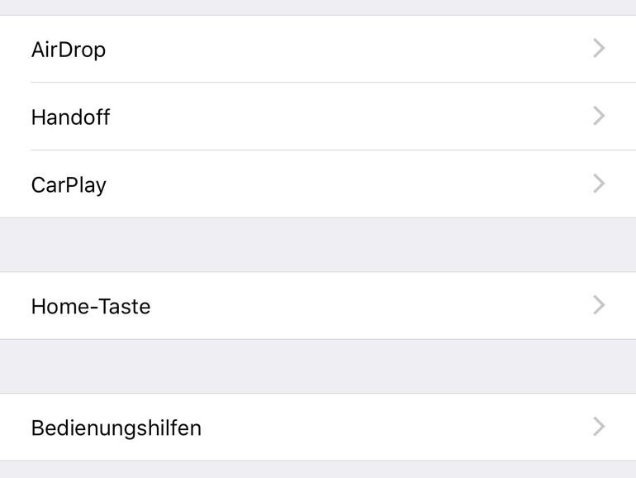Click the gray strip above AirDrop
This screenshot has height=478, width=636.
[318, 7]
